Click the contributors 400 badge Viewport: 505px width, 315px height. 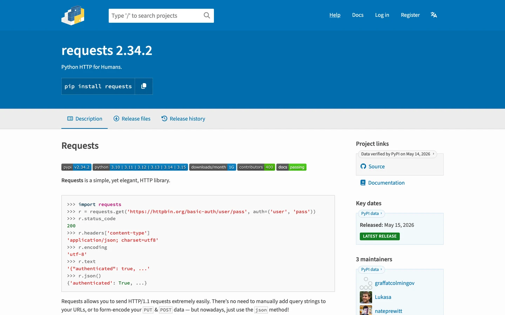click(256, 167)
